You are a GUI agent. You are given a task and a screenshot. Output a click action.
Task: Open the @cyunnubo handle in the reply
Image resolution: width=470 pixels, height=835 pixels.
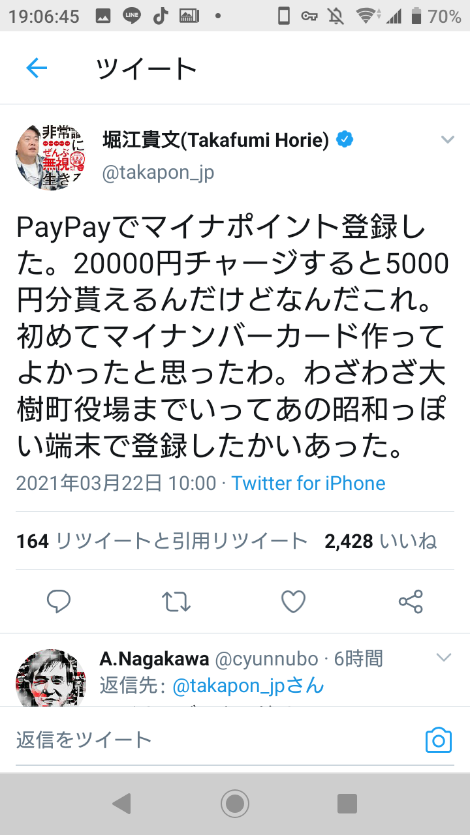pyautogui.click(x=266, y=659)
